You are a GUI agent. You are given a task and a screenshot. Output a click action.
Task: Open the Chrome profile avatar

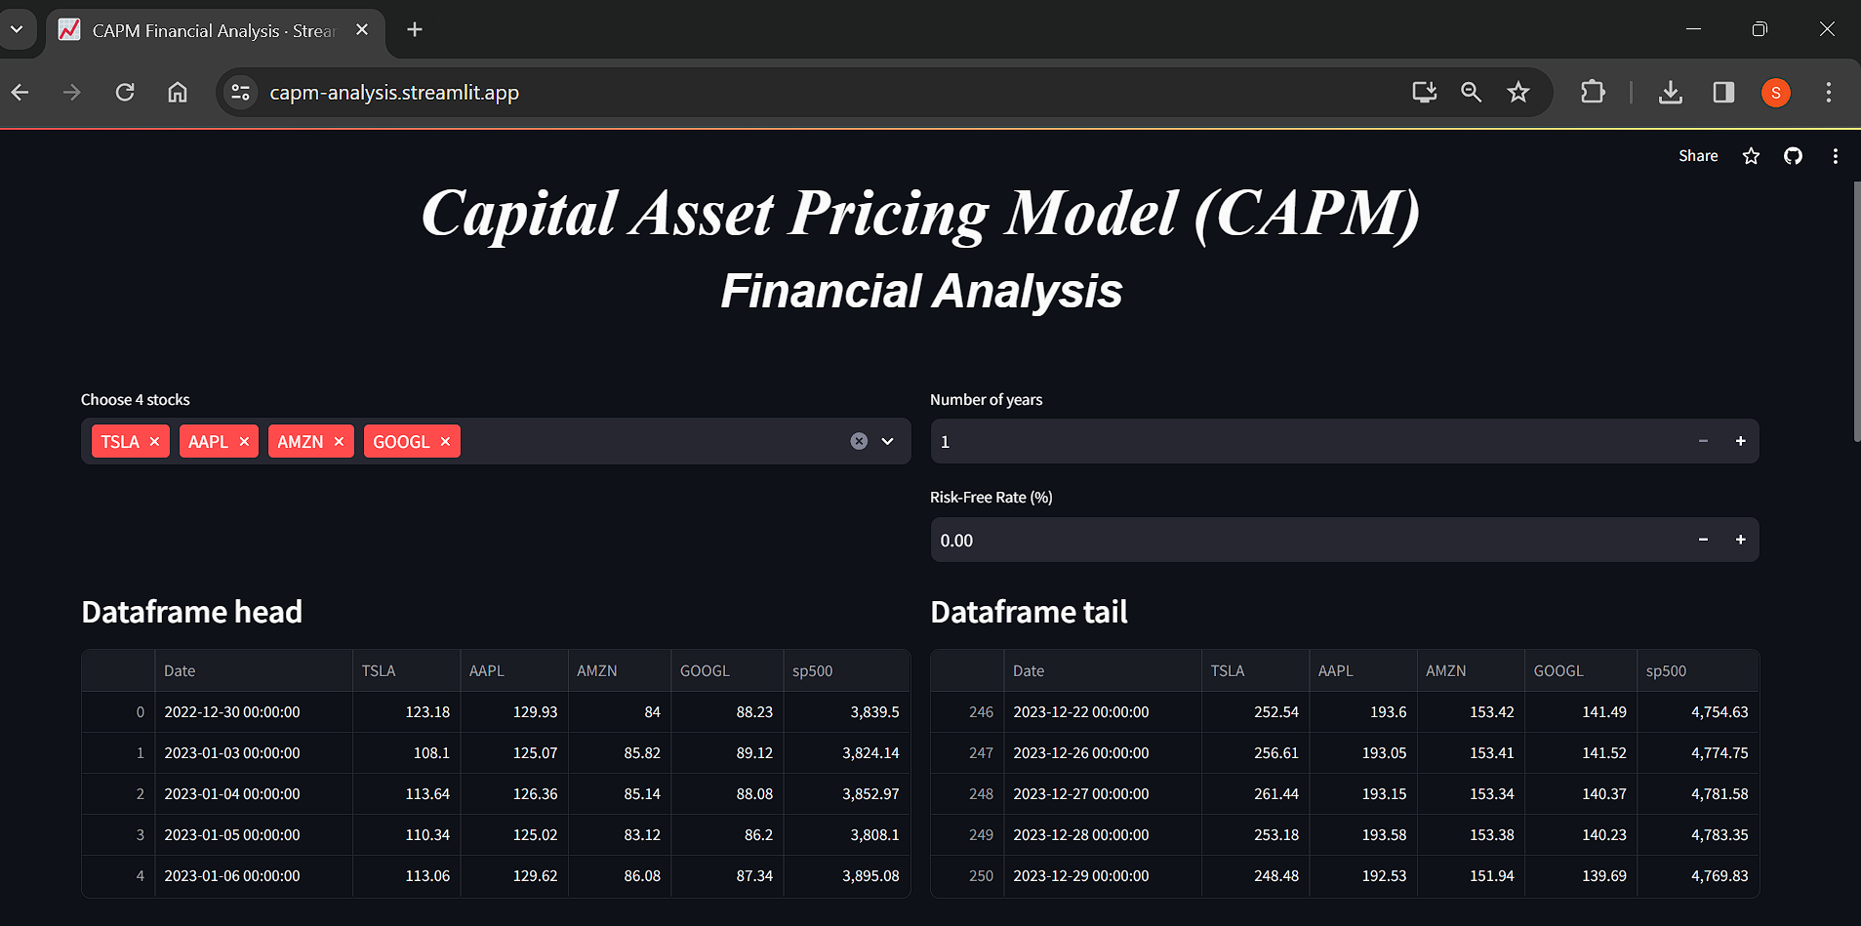(x=1776, y=93)
